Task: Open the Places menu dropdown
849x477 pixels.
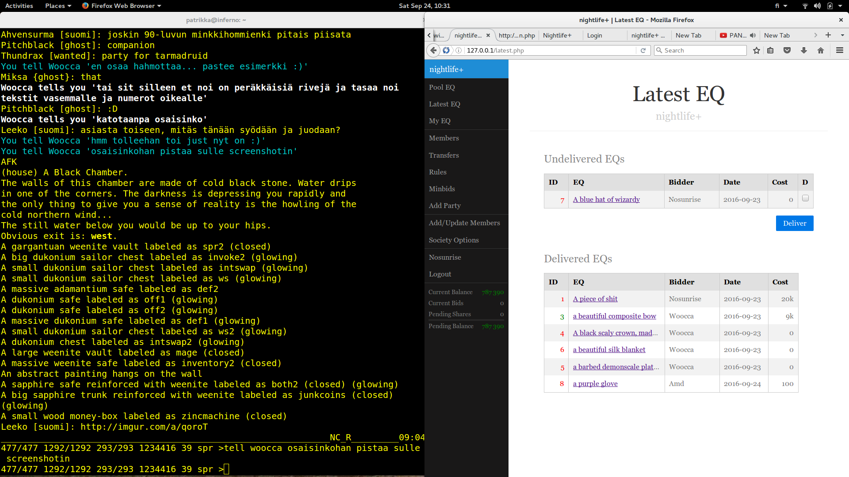Action: point(58,6)
